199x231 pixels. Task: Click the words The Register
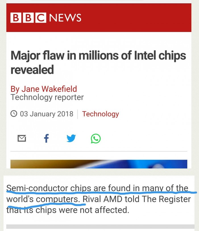click(x=166, y=199)
